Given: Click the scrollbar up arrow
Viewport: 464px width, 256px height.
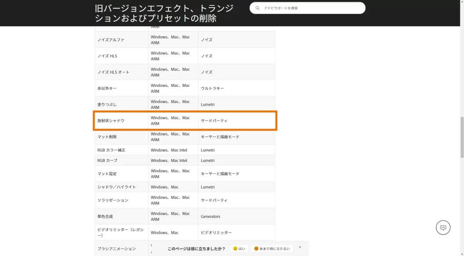Looking at the screenshot, I should [461, 2].
